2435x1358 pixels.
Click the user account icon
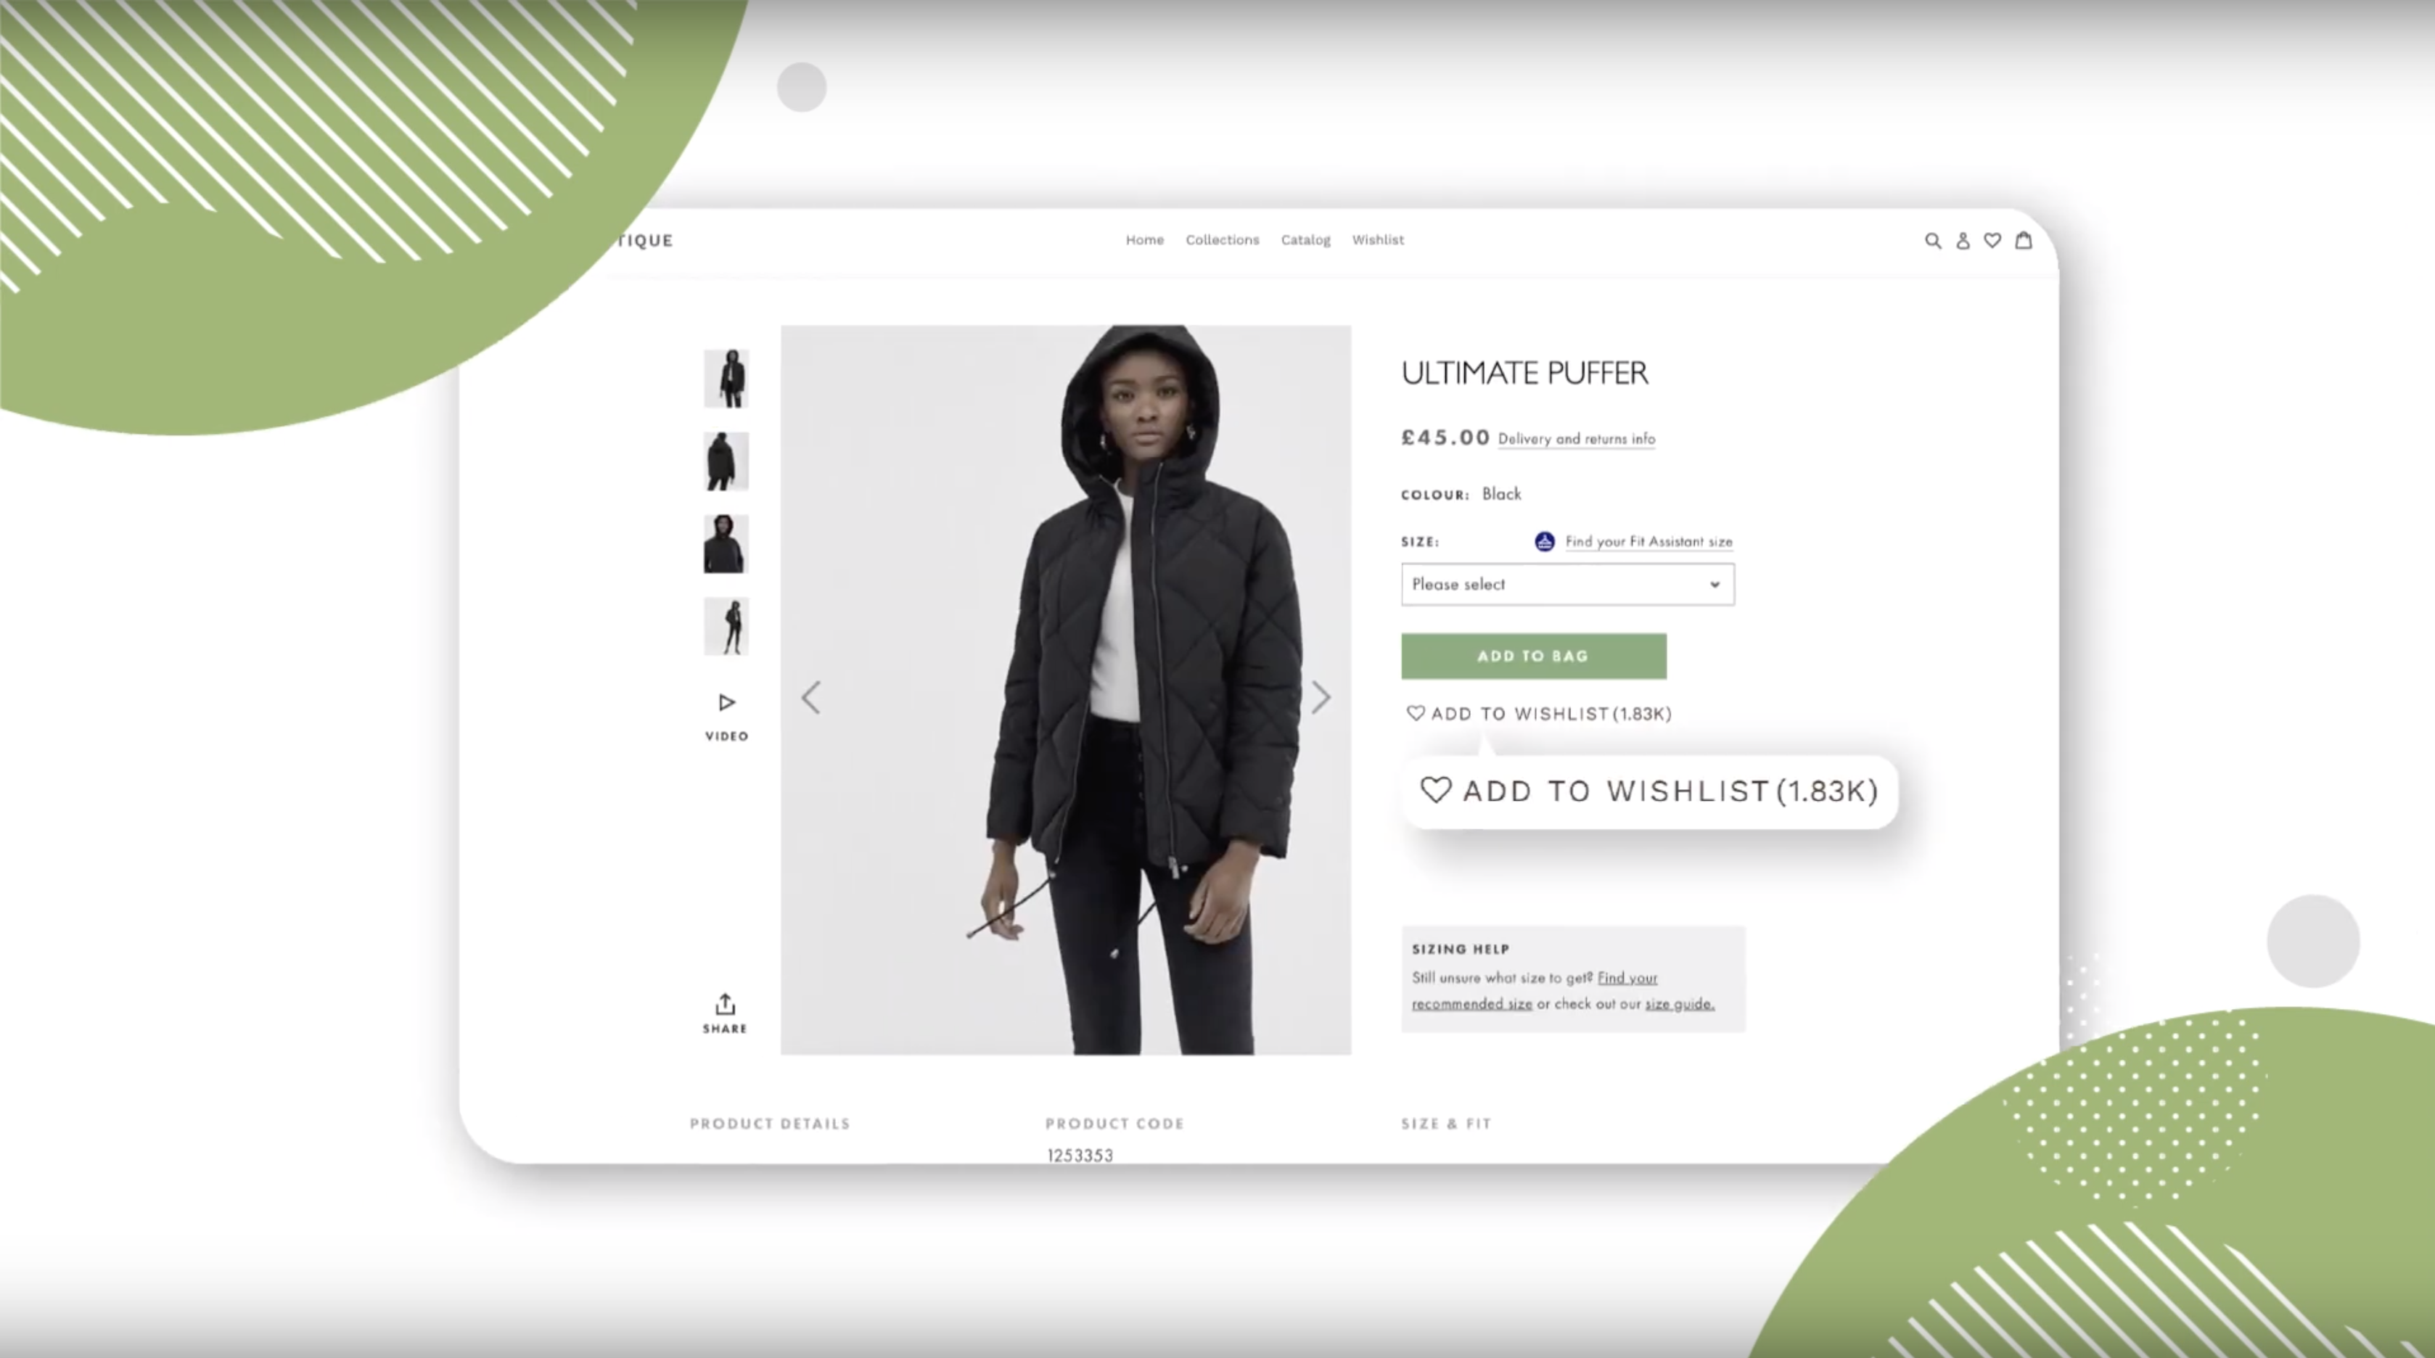pos(1963,239)
